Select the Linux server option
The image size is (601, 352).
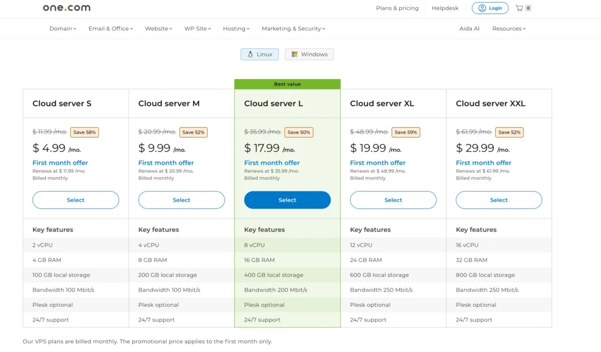(x=259, y=54)
